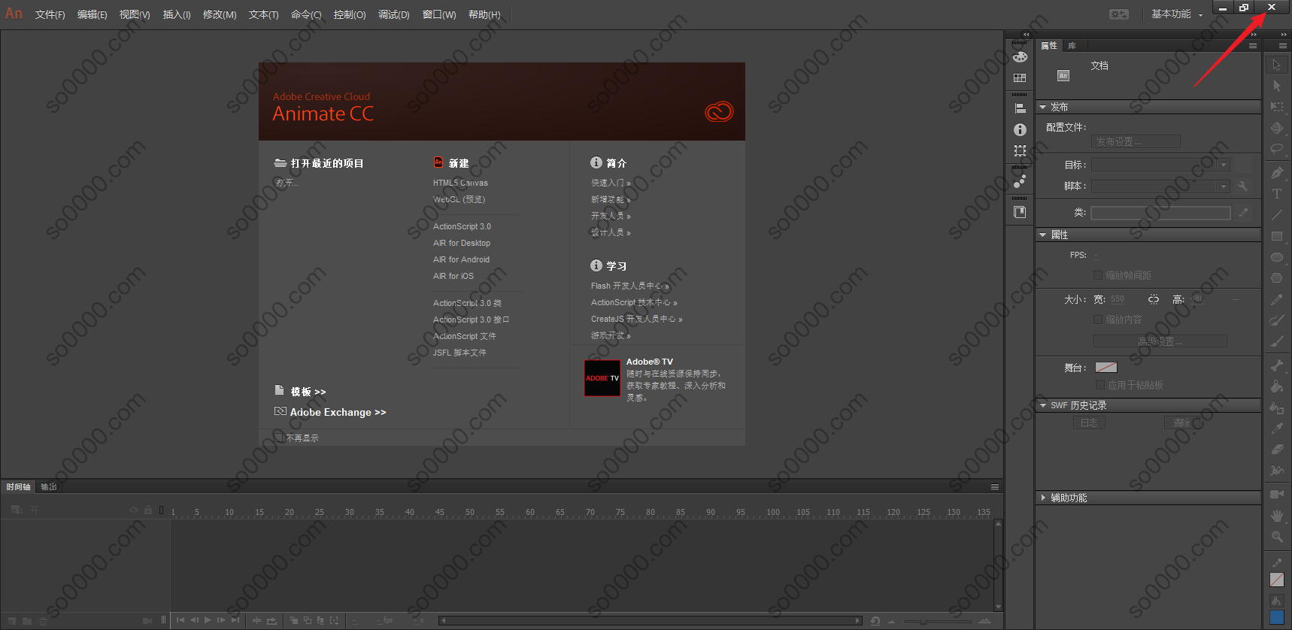Select the Lasso tool
The height and width of the screenshot is (630, 1292).
[x=1276, y=149]
